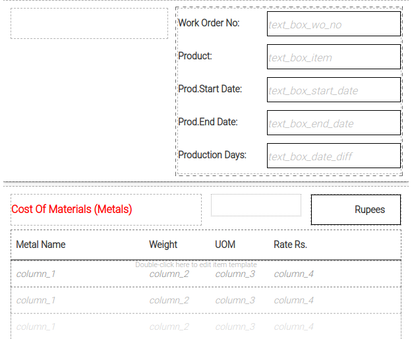The height and width of the screenshot is (339, 412).
Task: Select the Work Order No label
Action: pyautogui.click(x=209, y=23)
